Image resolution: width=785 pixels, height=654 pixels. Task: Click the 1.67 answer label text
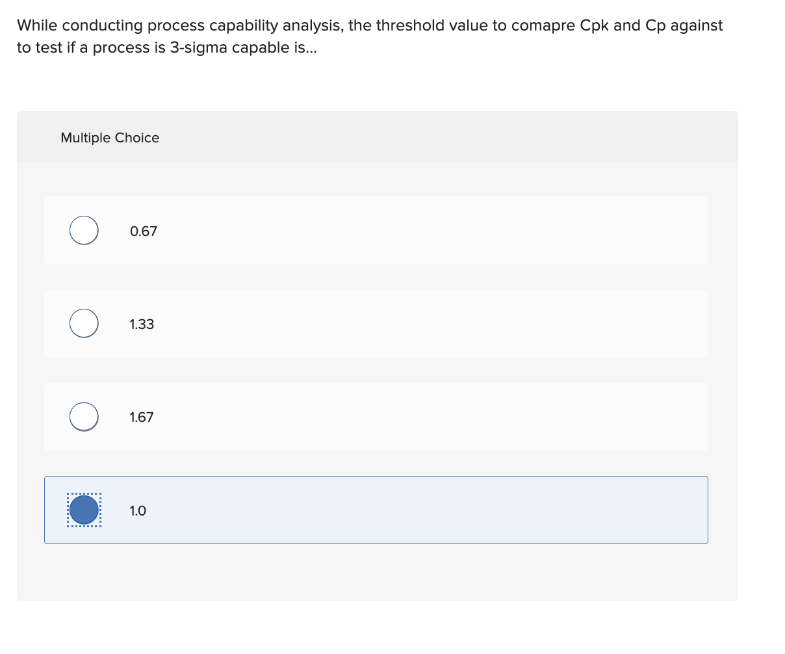click(142, 417)
